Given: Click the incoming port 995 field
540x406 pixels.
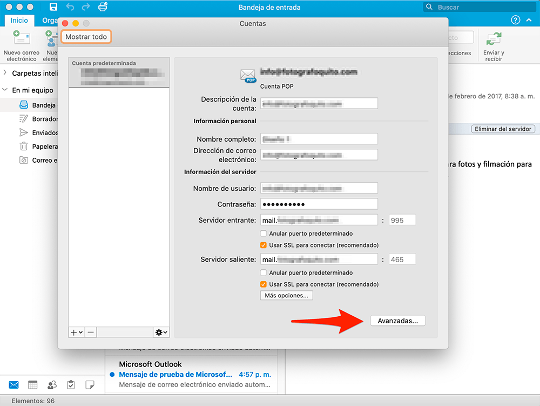Looking at the screenshot, I should [x=402, y=220].
